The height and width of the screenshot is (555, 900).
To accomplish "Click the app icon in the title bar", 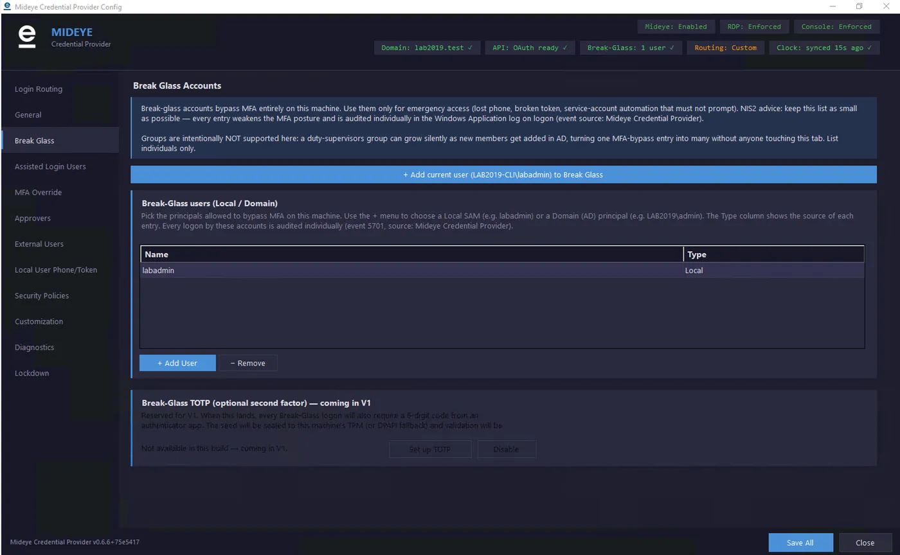I will 7,6.
